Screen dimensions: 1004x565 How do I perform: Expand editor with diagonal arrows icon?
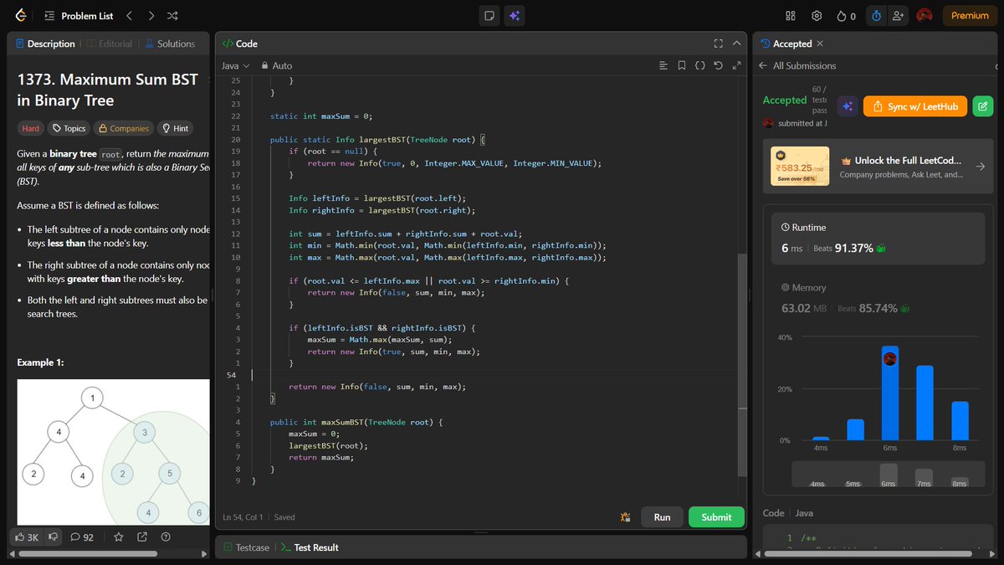tap(737, 65)
